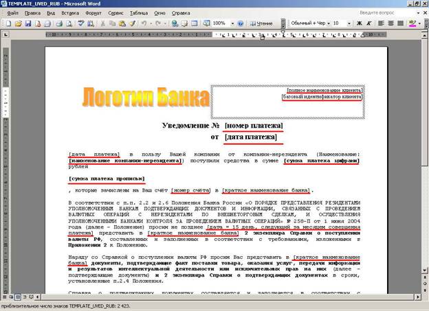Open the Формат menu
This screenshot has width=429, height=311.
click(x=92, y=12)
